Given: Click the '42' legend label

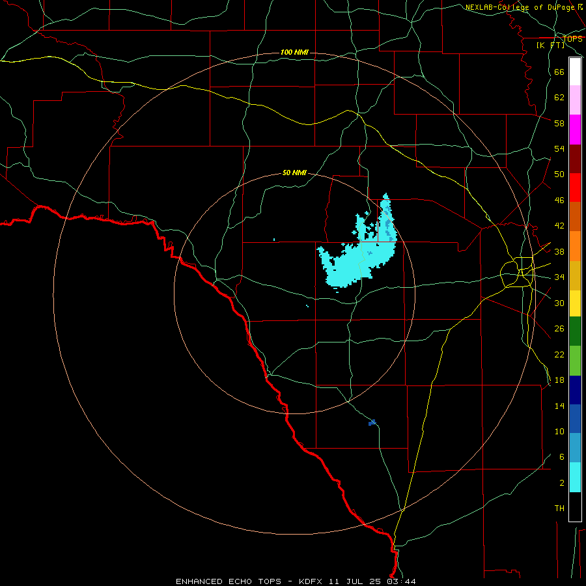Looking at the screenshot, I should click(x=559, y=226).
